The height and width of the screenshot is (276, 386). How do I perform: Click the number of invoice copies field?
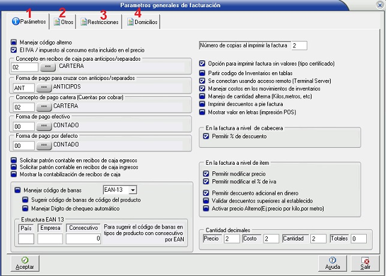[298, 45]
